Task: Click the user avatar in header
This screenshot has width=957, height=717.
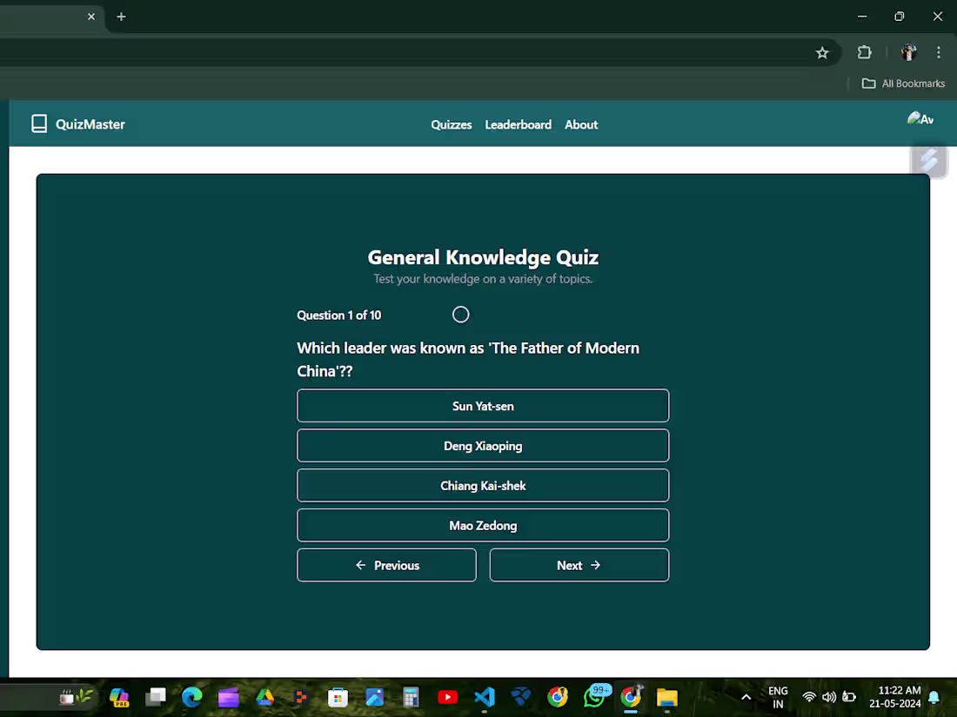Action: tap(920, 119)
